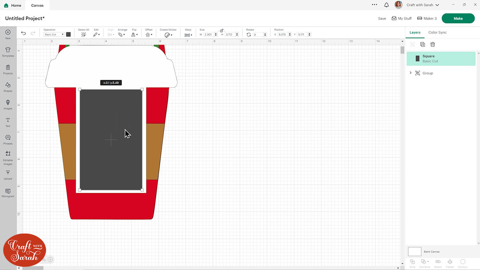Expand the Group layer
The height and width of the screenshot is (270, 480).
point(411,73)
